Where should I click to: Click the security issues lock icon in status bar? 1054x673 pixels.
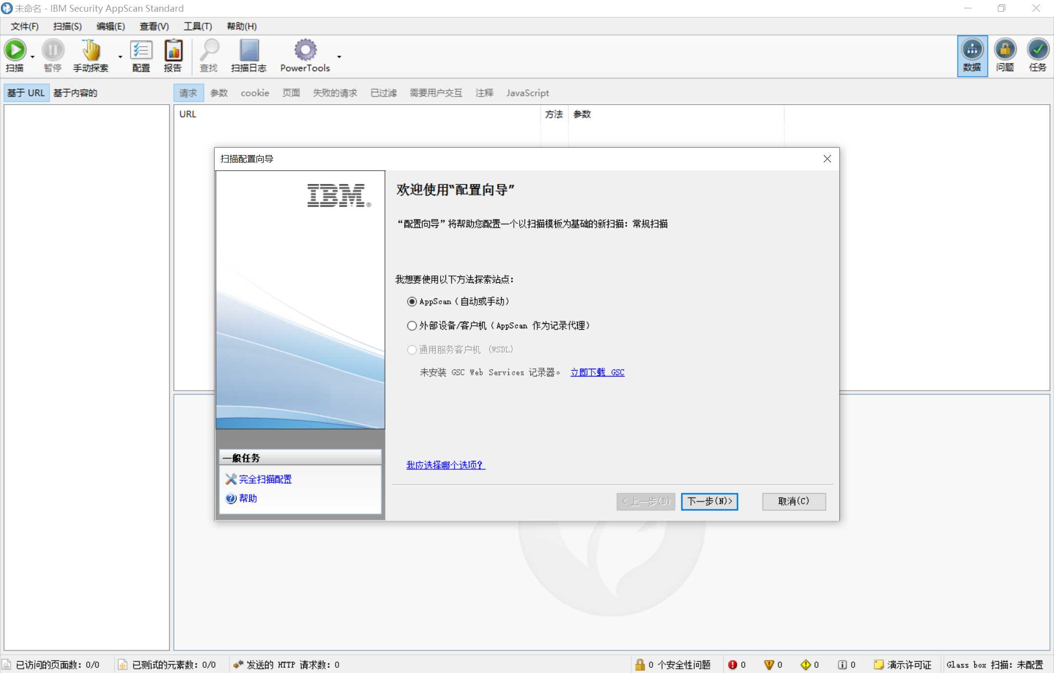[640, 665]
